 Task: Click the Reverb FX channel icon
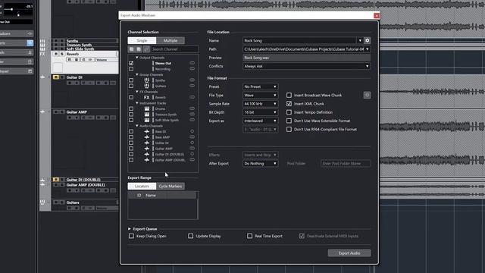tap(146, 97)
